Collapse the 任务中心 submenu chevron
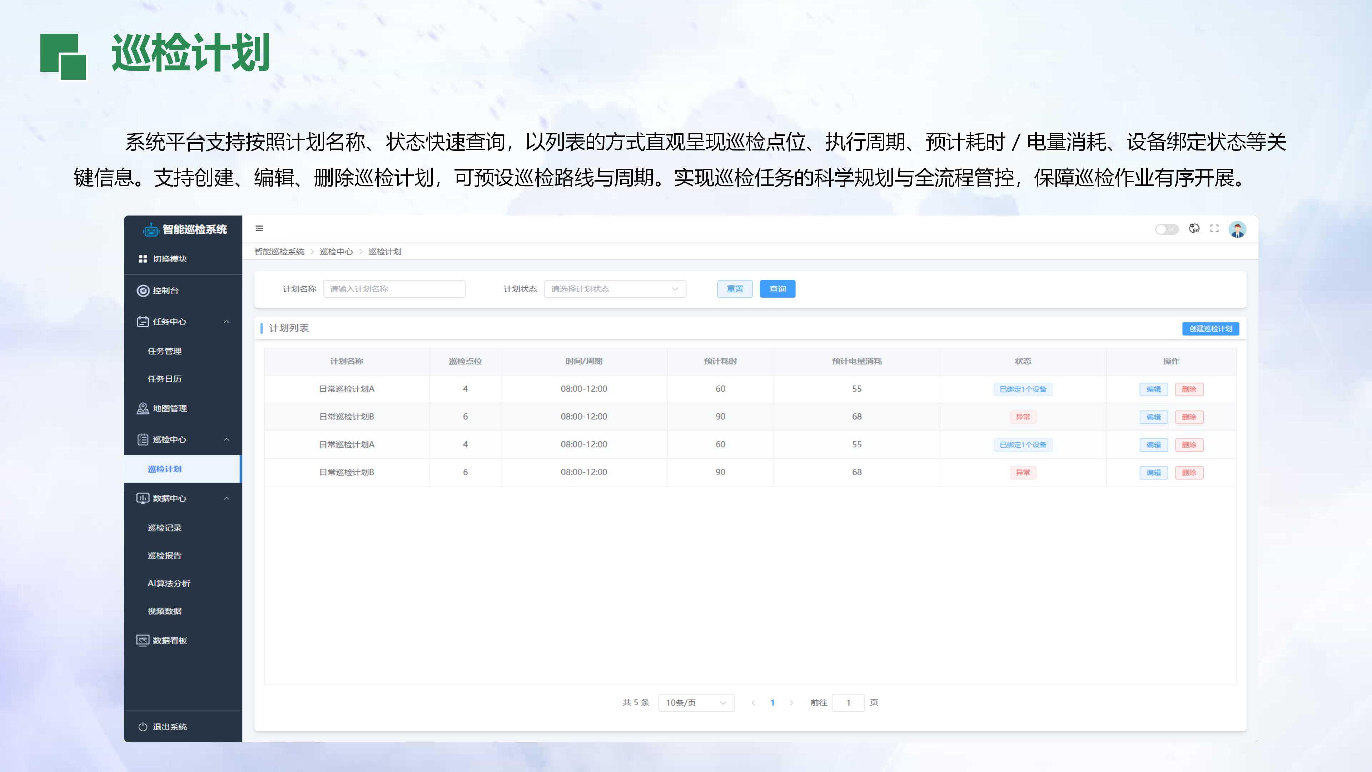 227,321
